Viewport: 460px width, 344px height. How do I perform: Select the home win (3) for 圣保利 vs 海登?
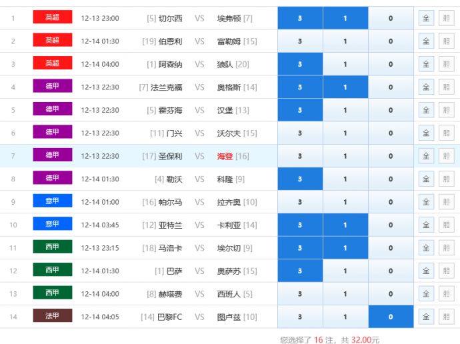[300, 156]
